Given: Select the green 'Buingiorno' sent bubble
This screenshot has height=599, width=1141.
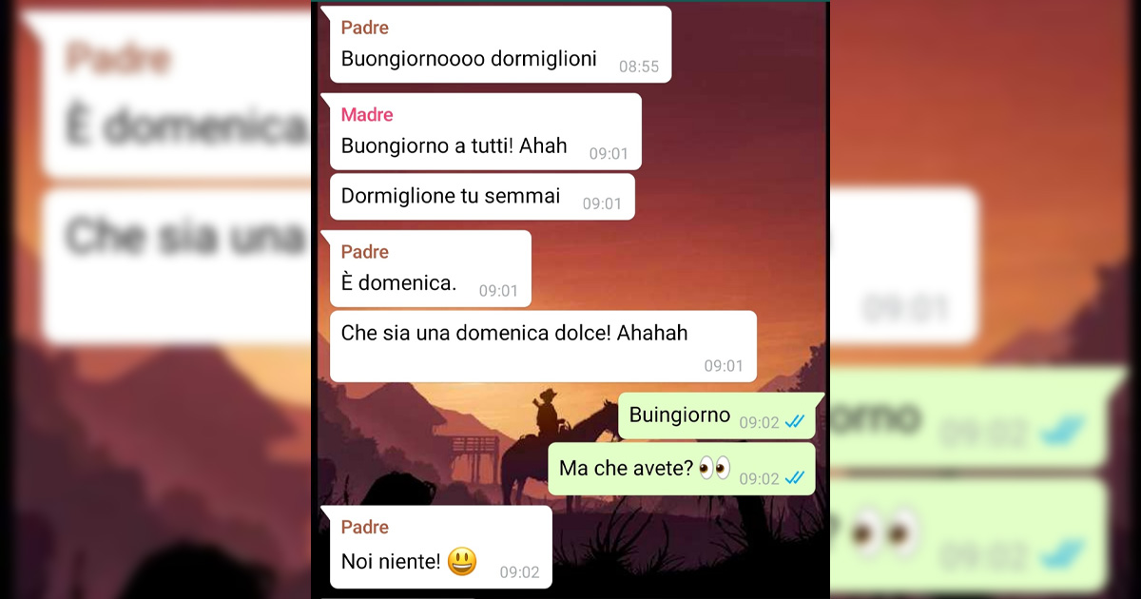Looking at the screenshot, I should 717,415.
